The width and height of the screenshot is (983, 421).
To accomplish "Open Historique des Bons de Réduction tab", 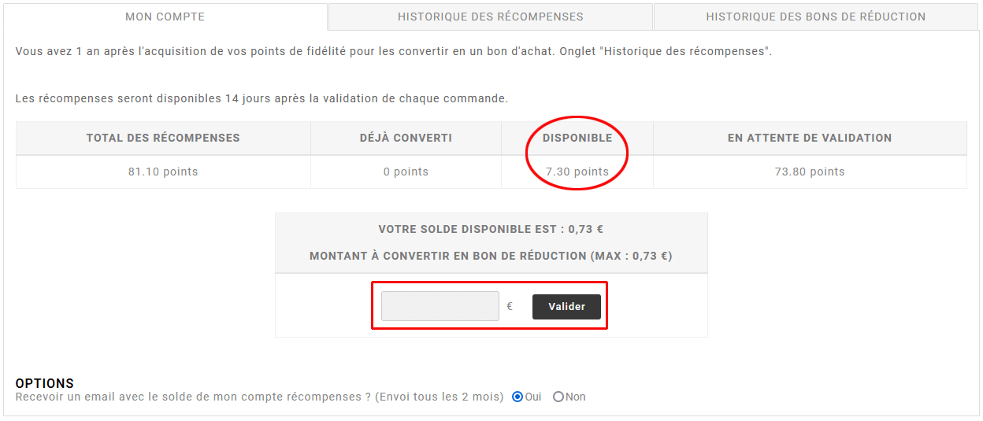I will (x=815, y=17).
